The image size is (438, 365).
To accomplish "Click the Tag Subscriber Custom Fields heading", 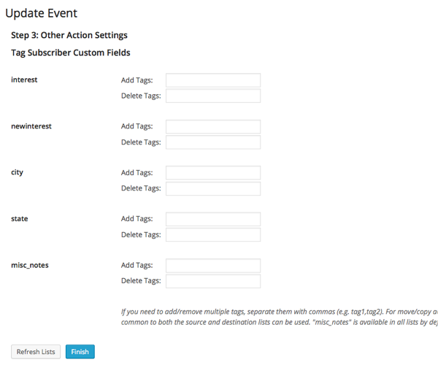I will click(x=71, y=53).
